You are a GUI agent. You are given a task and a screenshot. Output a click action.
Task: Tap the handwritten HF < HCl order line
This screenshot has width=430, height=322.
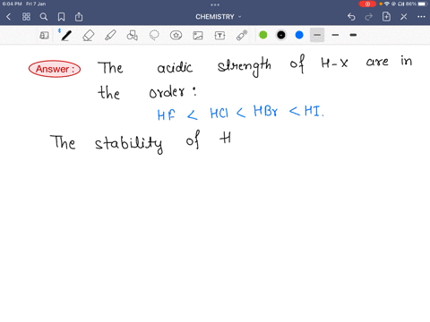[240, 113]
